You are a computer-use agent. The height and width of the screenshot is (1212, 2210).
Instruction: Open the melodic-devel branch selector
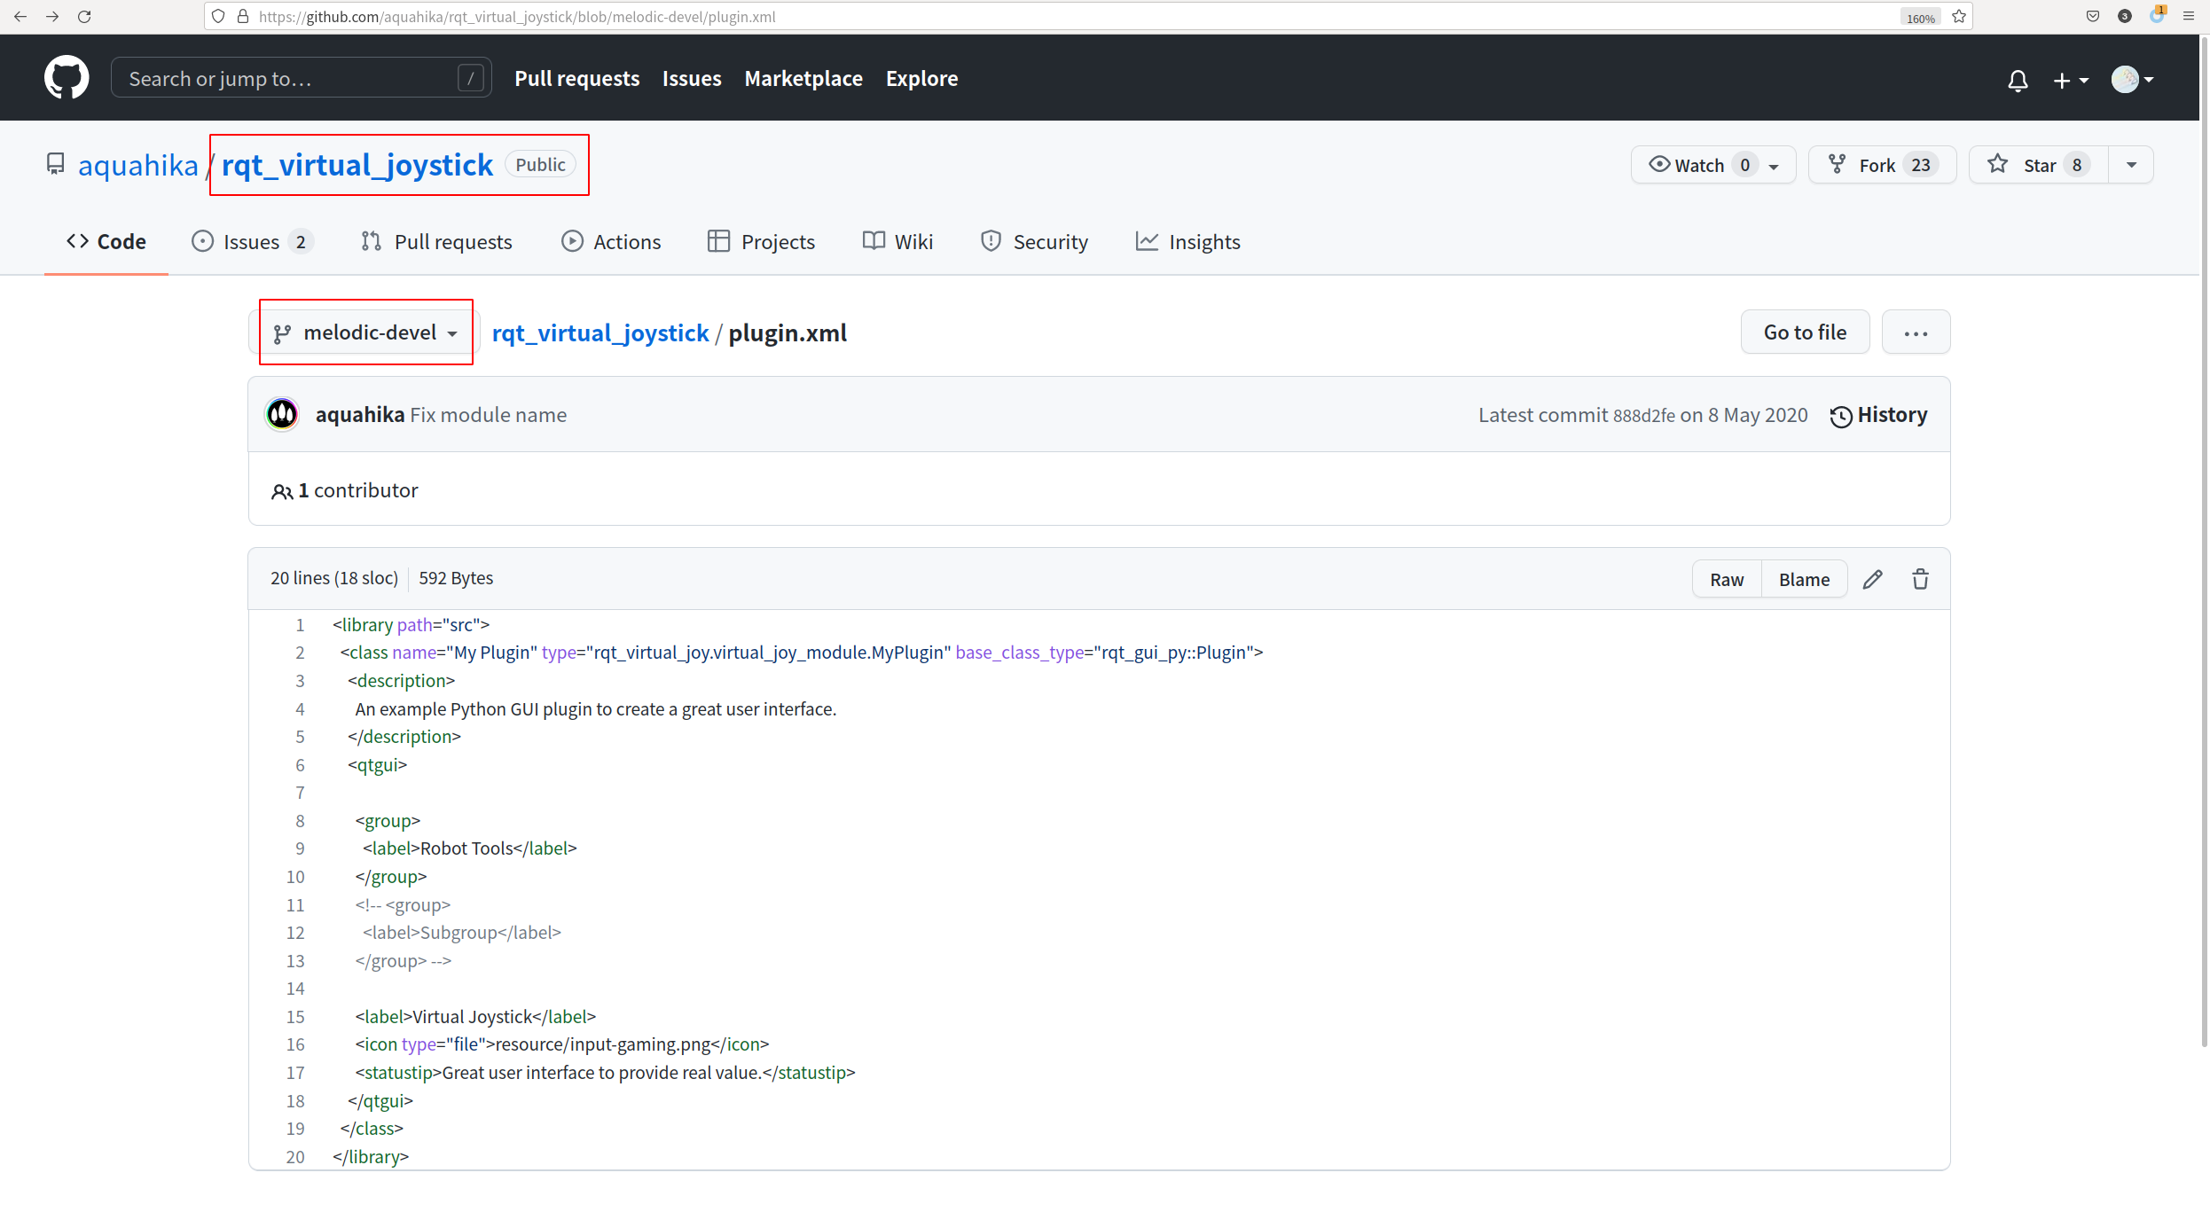coord(365,332)
